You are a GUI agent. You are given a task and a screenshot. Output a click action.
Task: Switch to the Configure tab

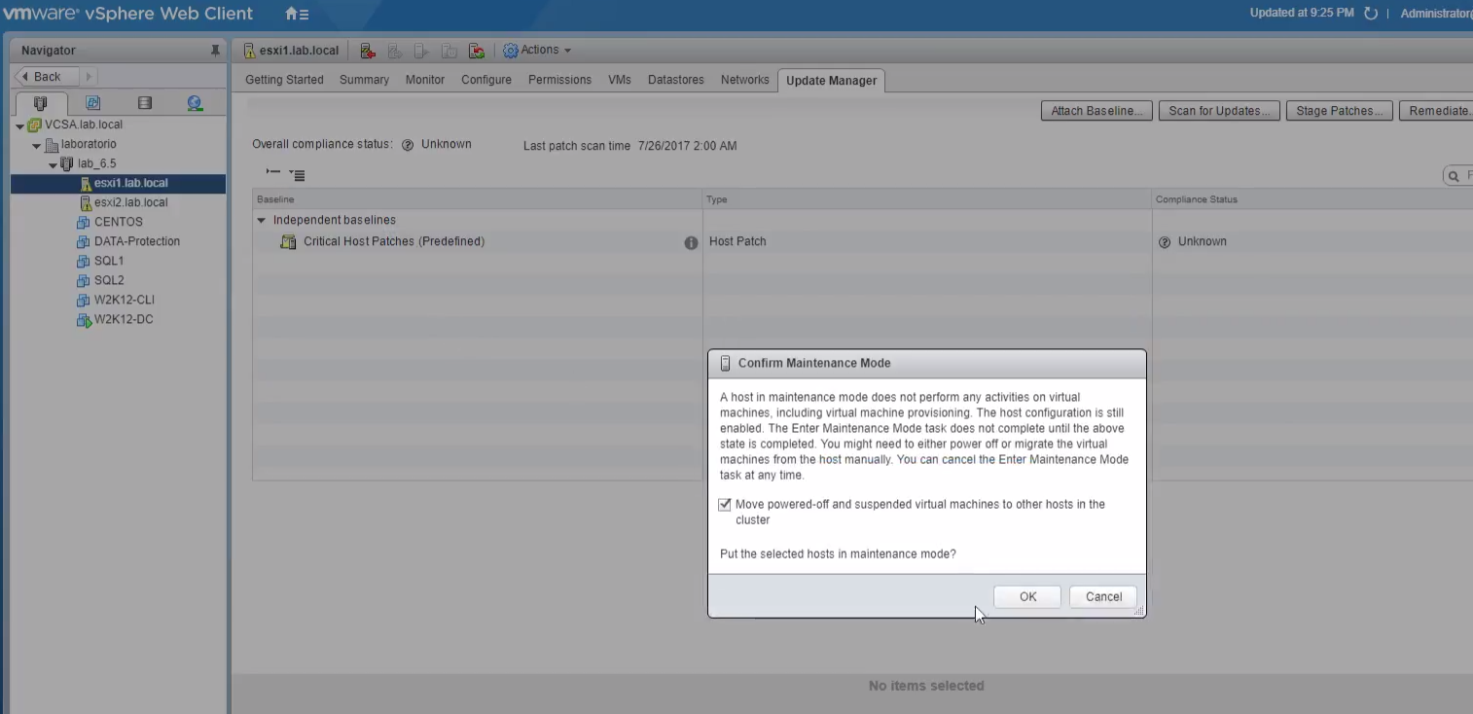pos(485,80)
